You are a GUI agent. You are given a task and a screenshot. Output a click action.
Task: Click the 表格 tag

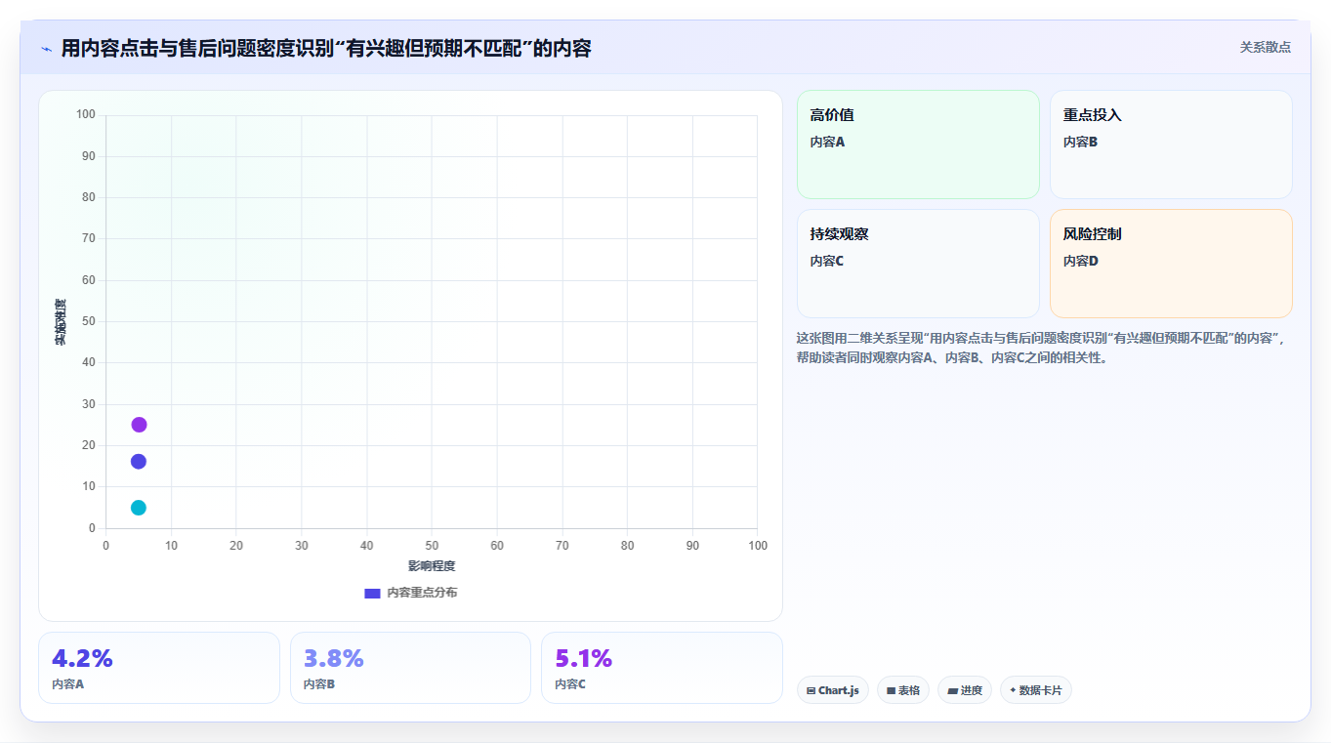[903, 690]
